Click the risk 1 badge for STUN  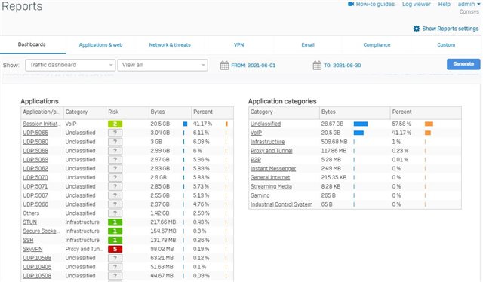coord(115,222)
